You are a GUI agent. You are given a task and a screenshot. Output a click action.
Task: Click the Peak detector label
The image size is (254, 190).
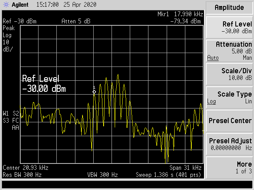(9, 28)
